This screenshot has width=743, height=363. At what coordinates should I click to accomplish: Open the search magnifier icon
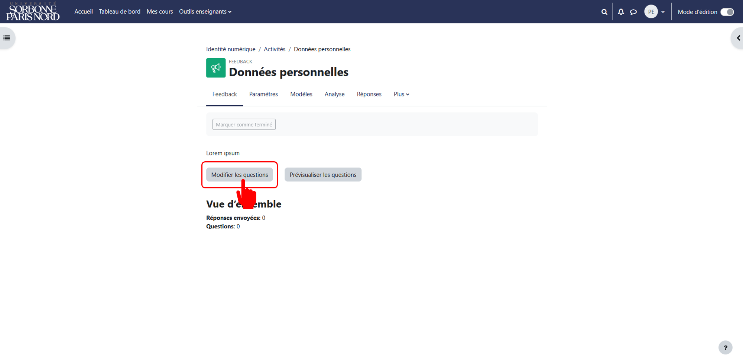(604, 12)
